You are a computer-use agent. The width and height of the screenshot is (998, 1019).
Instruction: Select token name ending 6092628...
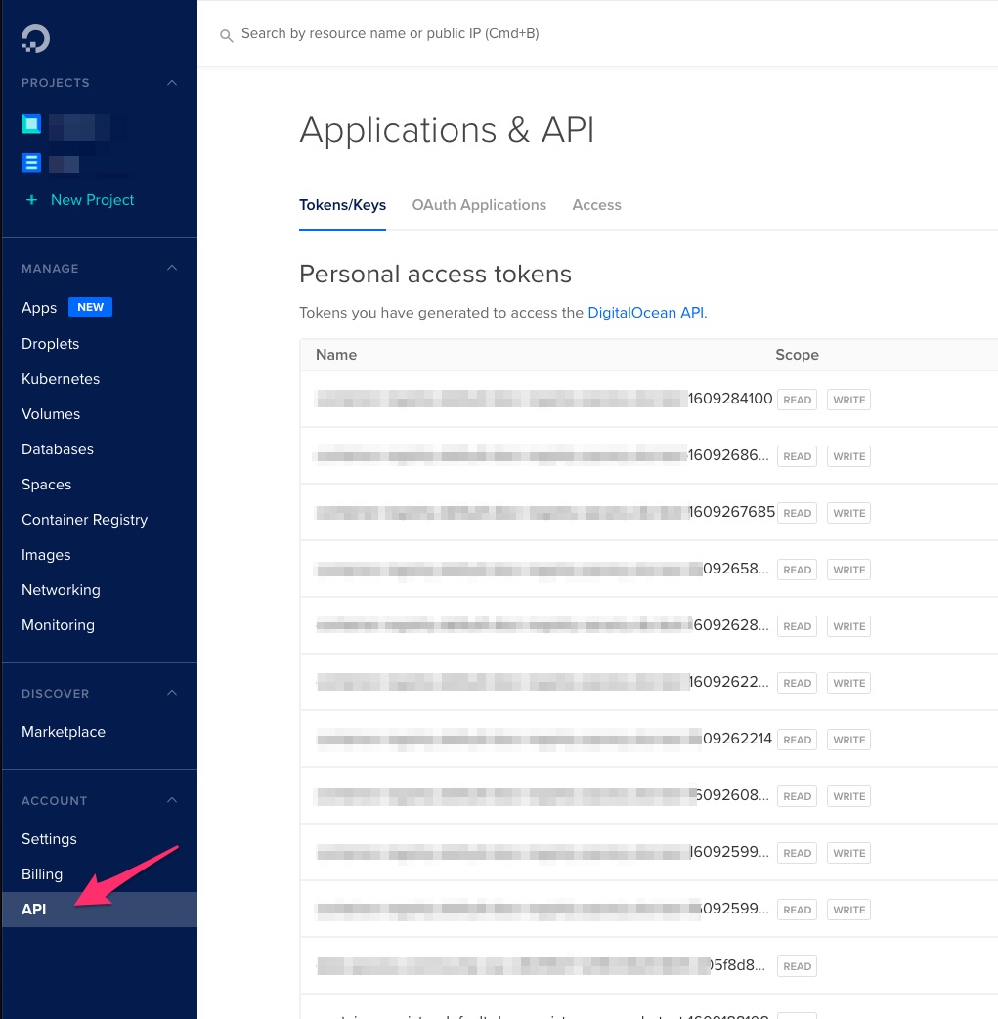(x=542, y=625)
